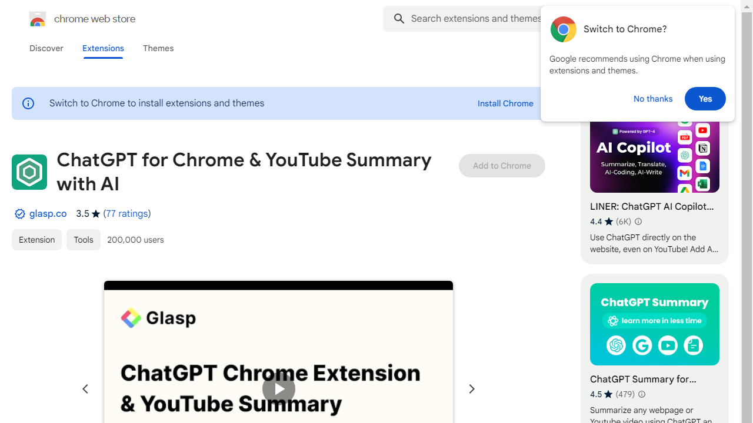This screenshot has height=423, width=753.
Task: Click the info icon in the blue banner
Action: click(28, 103)
